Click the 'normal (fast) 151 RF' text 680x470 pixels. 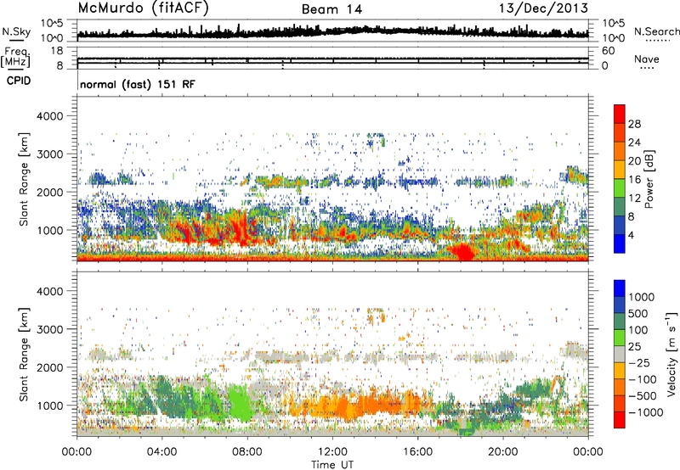pyautogui.click(x=138, y=84)
